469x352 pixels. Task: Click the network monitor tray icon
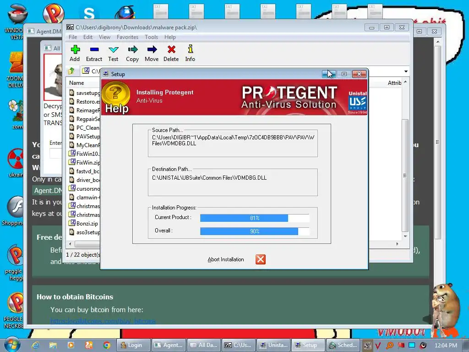pos(412,346)
